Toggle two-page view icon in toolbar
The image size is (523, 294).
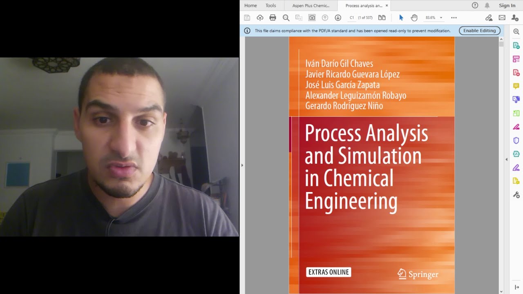382,18
